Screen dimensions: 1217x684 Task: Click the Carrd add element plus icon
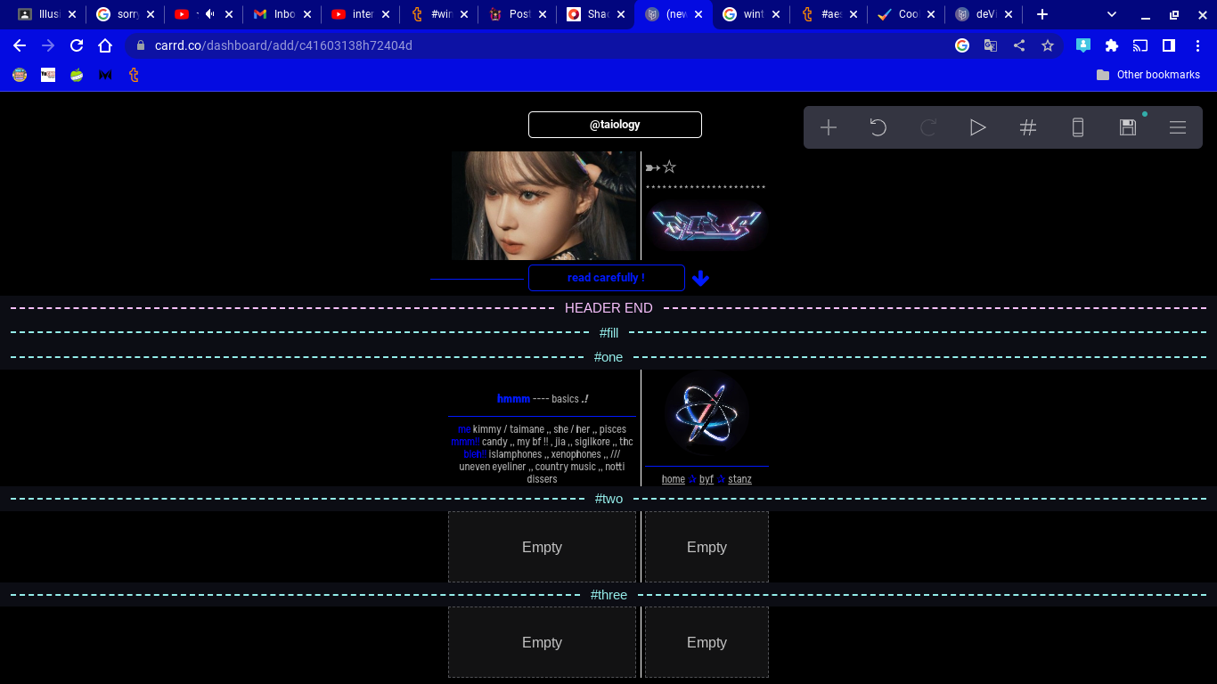point(829,127)
